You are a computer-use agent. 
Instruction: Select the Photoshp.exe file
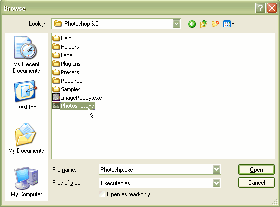coord(74,106)
